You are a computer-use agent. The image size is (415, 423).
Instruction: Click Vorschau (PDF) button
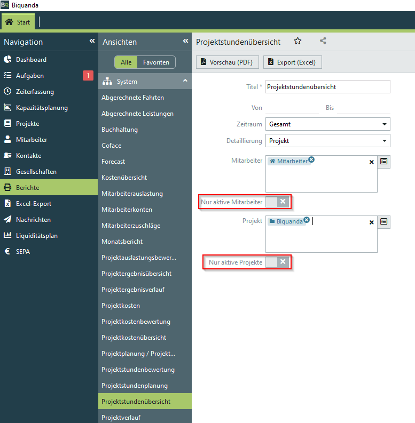pyautogui.click(x=228, y=62)
